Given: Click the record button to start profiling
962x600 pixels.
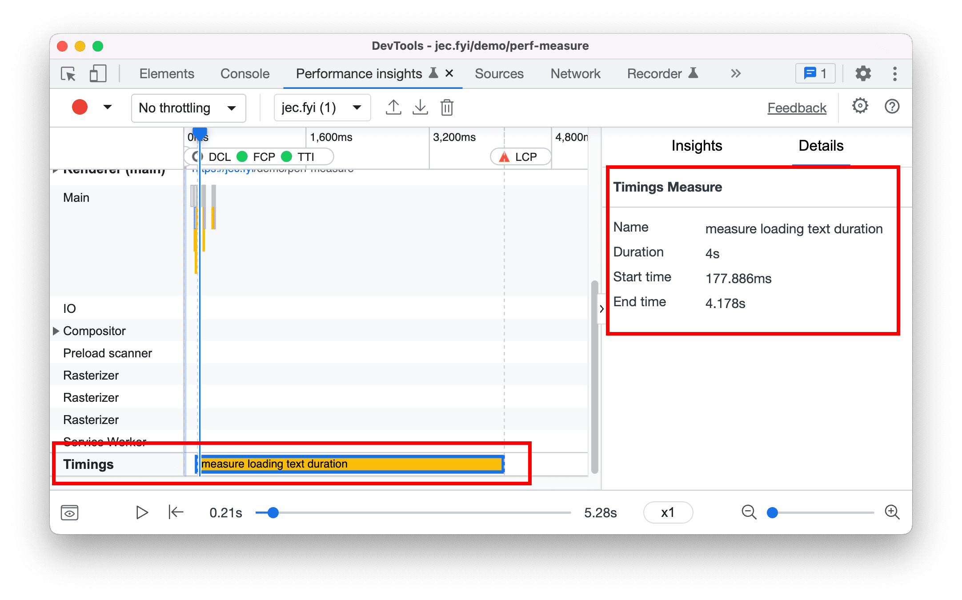Looking at the screenshot, I should click(x=78, y=107).
